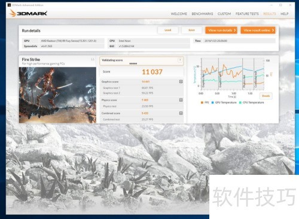Click the version indicator icon beside Fire Strike
299x219 pixels.
[x=93, y=59]
